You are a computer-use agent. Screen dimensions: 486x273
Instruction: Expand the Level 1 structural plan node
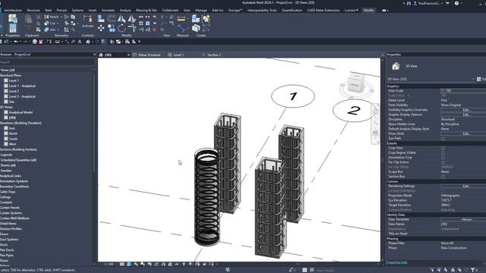6,80
